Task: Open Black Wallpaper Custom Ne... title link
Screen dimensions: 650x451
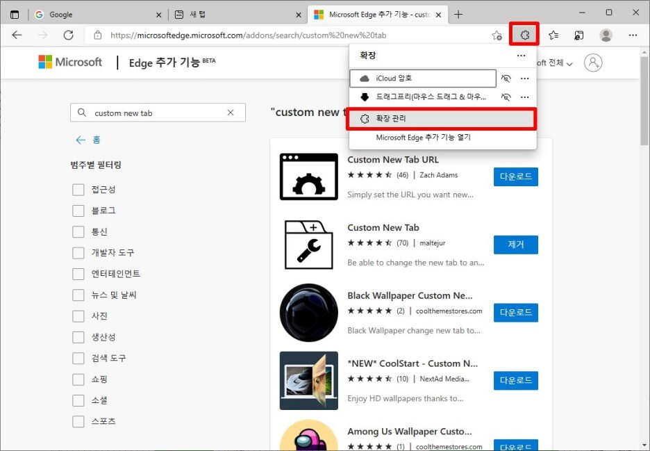Action: [410, 296]
